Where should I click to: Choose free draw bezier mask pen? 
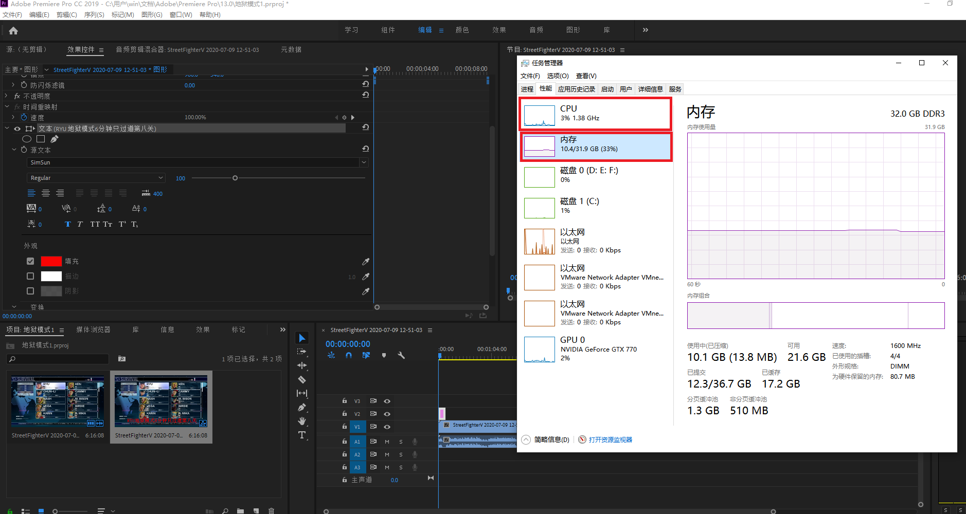tap(54, 139)
